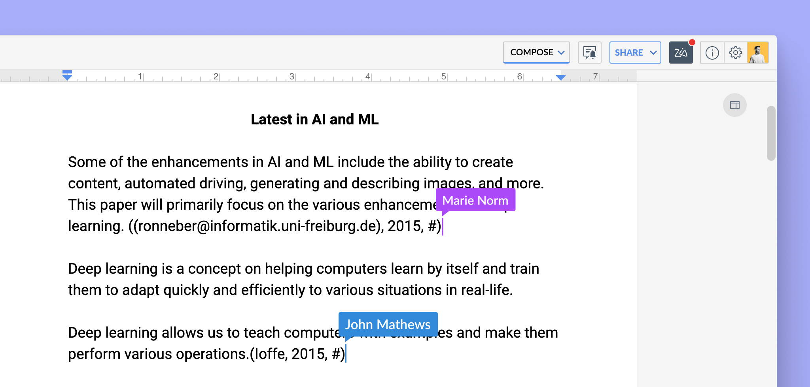Image resolution: width=810 pixels, height=387 pixels.
Task: Click Marie Norm's collaborator tag
Action: pos(475,200)
